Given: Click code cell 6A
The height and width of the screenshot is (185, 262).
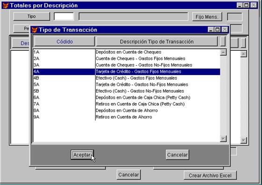Looking at the screenshot, I should [x=64, y=98].
